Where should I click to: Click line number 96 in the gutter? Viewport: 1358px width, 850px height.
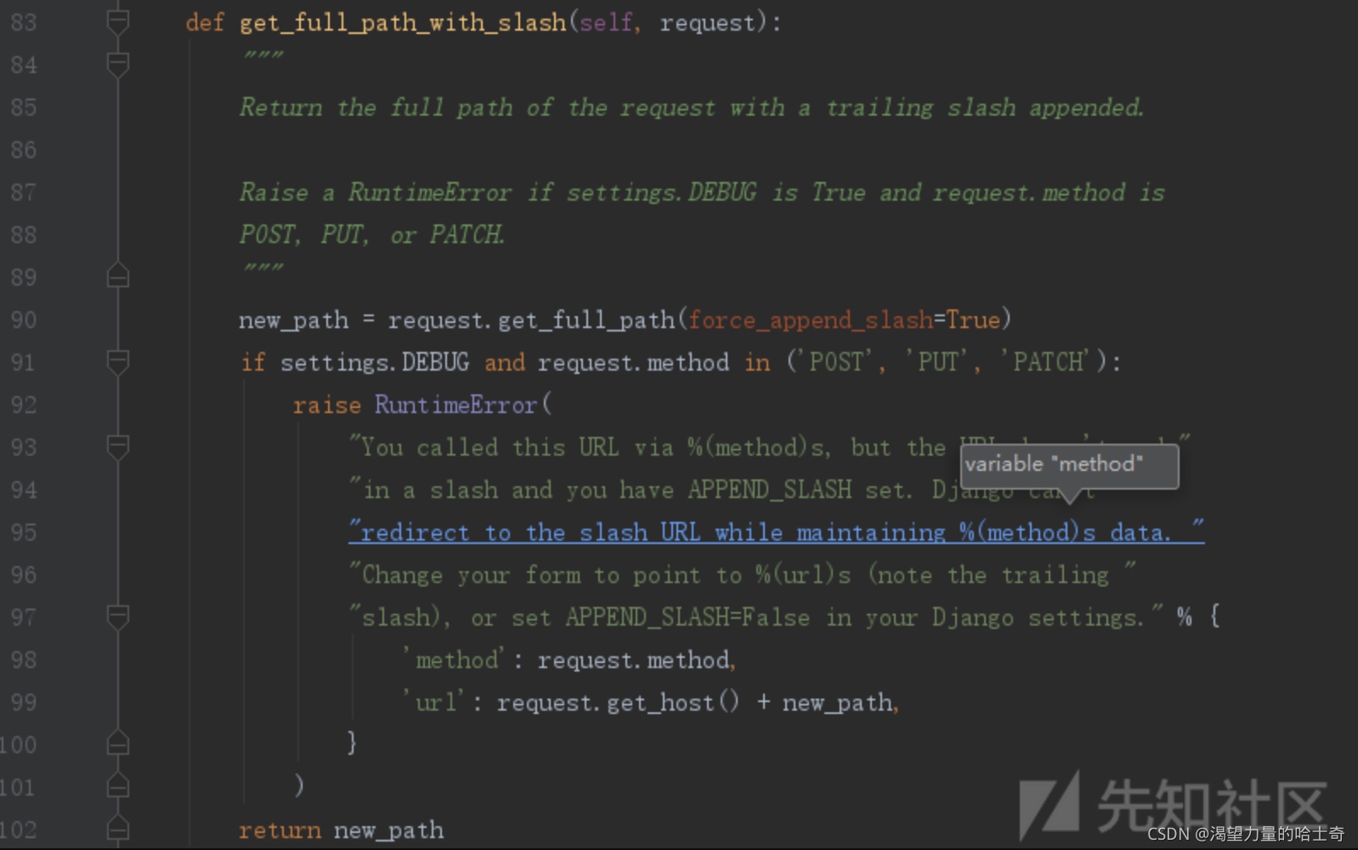(x=24, y=575)
